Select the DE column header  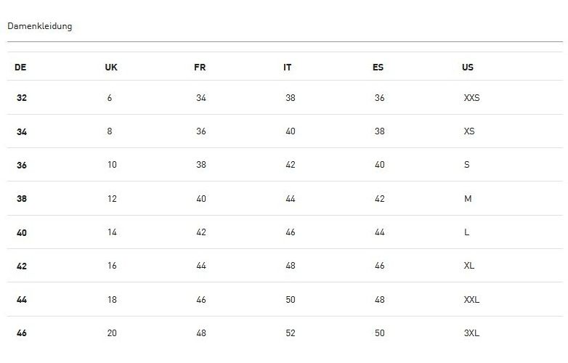coord(20,68)
